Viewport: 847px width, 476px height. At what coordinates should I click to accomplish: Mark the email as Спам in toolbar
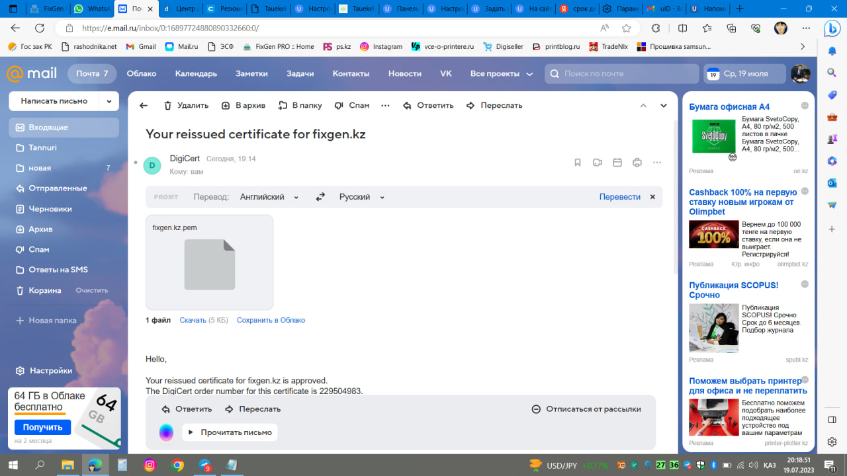pyautogui.click(x=352, y=106)
